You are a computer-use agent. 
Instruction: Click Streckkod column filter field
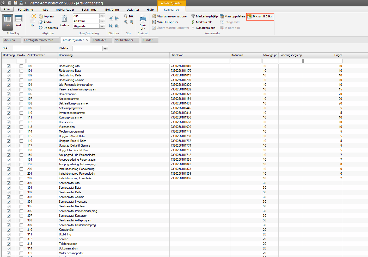pyautogui.click(x=200, y=61)
